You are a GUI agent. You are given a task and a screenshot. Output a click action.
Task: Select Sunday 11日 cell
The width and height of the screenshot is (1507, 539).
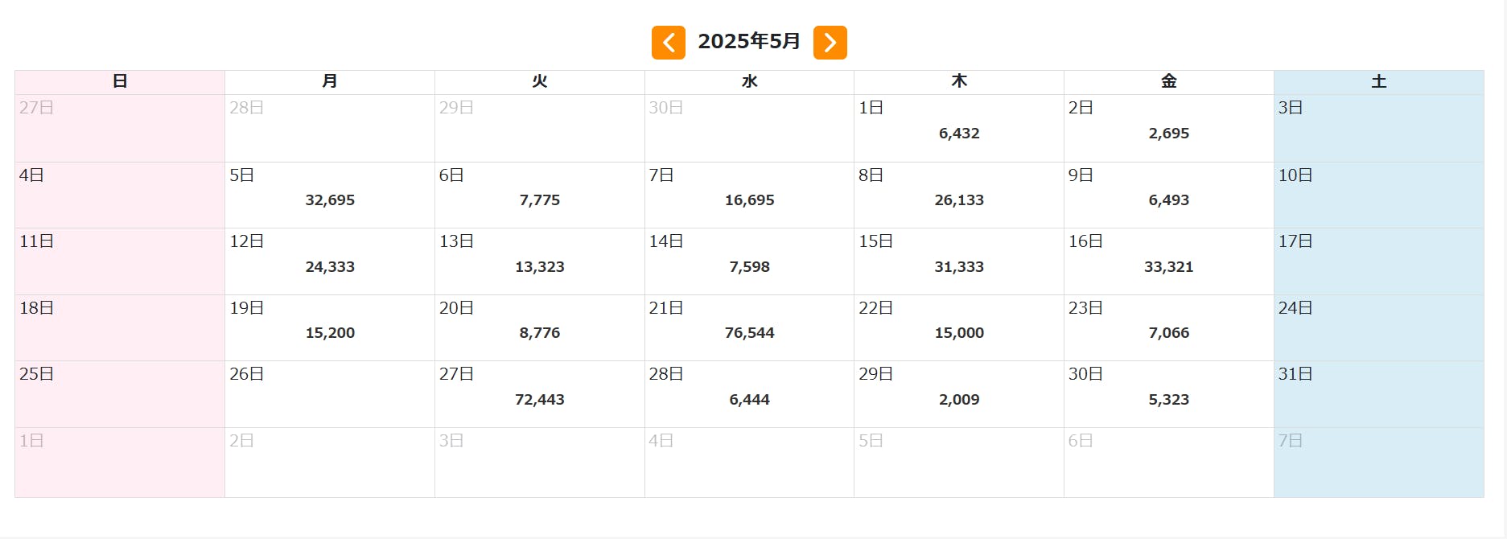click(x=120, y=261)
